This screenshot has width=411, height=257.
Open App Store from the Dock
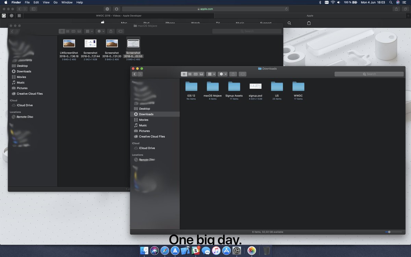click(x=226, y=250)
